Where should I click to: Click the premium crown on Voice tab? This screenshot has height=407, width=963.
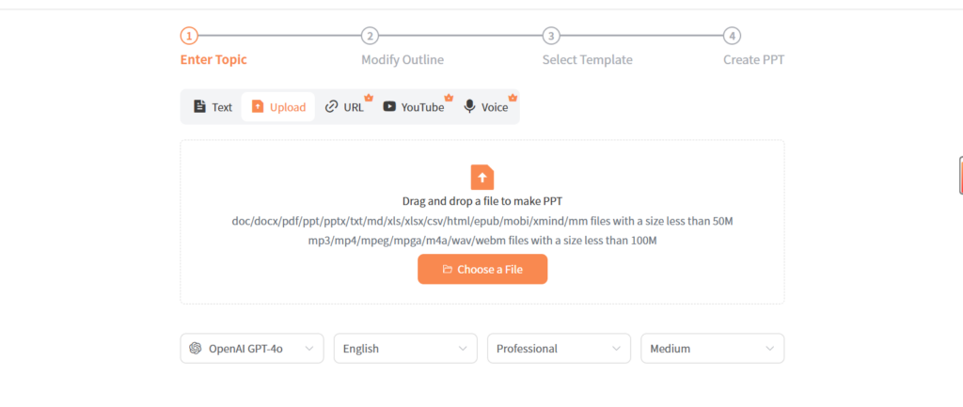click(513, 97)
